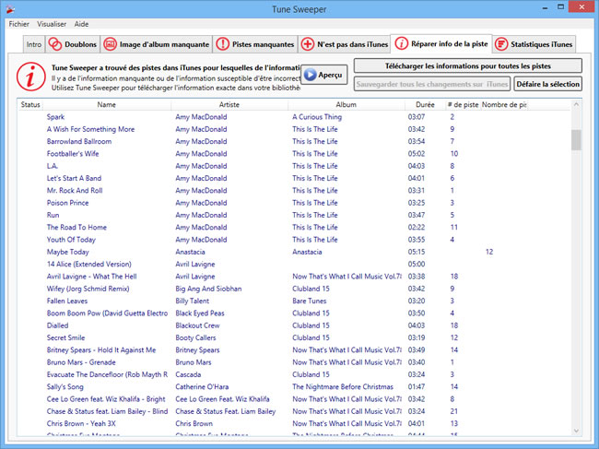Click the scrollbar down arrow

pos(576,431)
